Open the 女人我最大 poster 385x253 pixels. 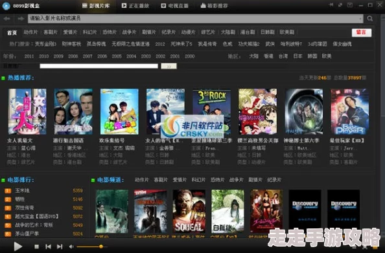coord(27,111)
